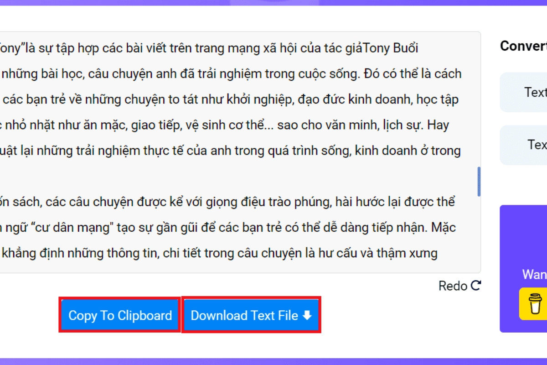Screen dimensions: 547x365
Task: Click the Redo text label
Action: pos(453,286)
